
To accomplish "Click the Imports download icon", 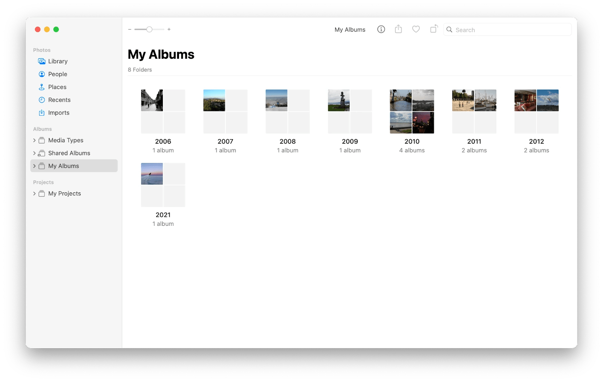I will 42,113.
